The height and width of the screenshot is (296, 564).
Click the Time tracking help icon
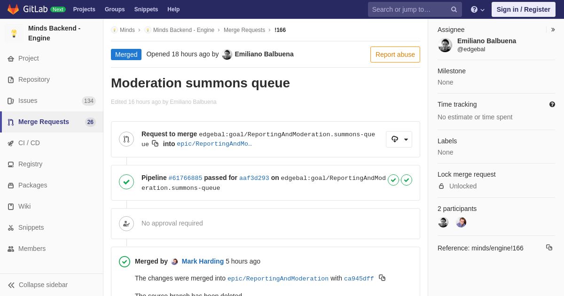pyautogui.click(x=552, y=104)
